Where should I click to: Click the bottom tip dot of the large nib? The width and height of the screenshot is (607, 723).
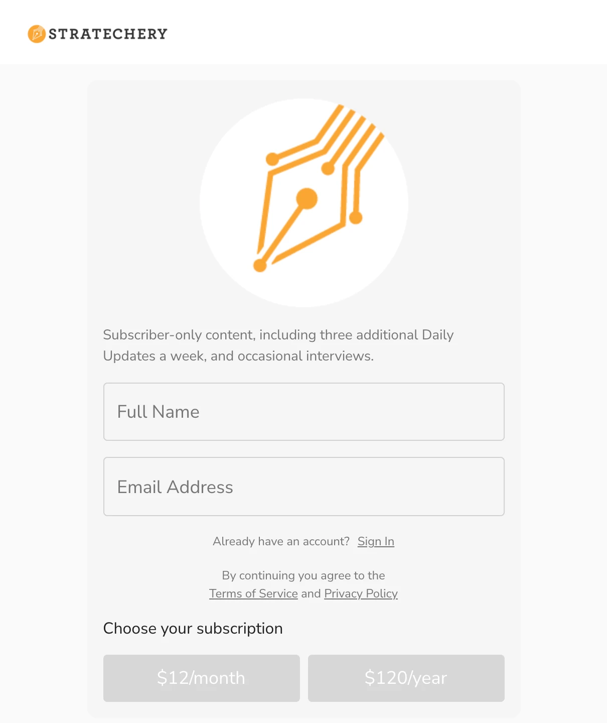(x=260, y=266)
